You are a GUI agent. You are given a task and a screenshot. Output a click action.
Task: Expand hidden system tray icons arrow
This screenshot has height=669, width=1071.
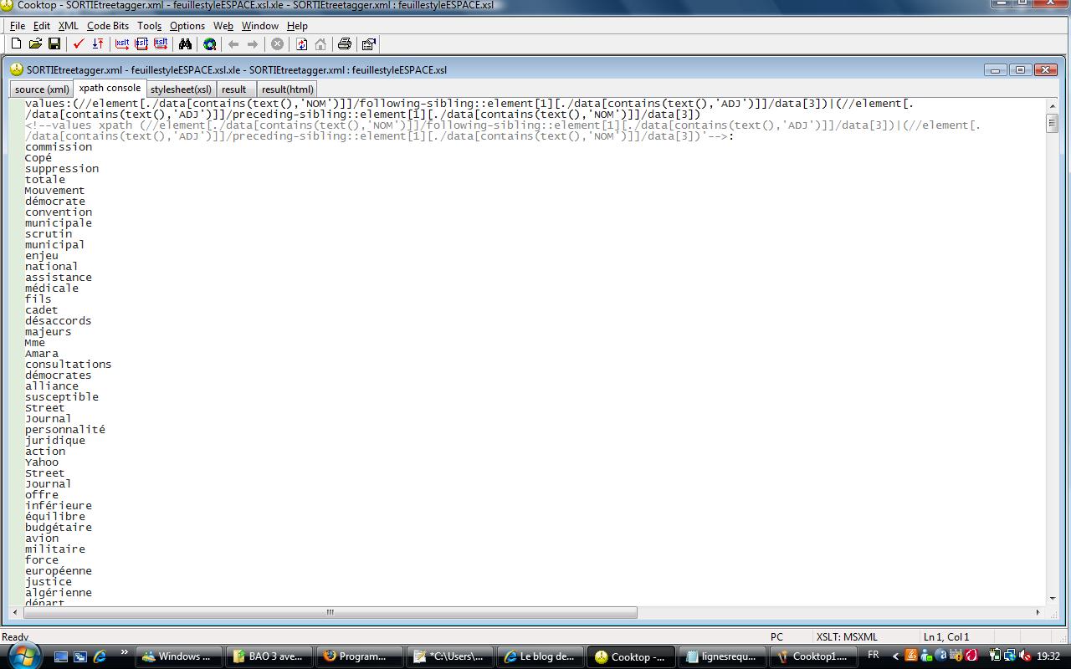(895, 656)
